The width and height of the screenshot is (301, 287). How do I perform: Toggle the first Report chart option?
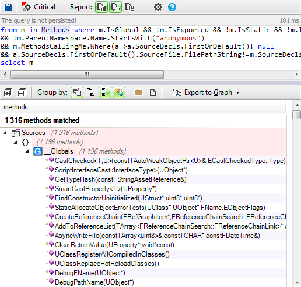click(101, 7)
